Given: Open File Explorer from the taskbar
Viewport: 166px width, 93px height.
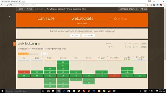Looking at the screenshot, I should 74,91.
